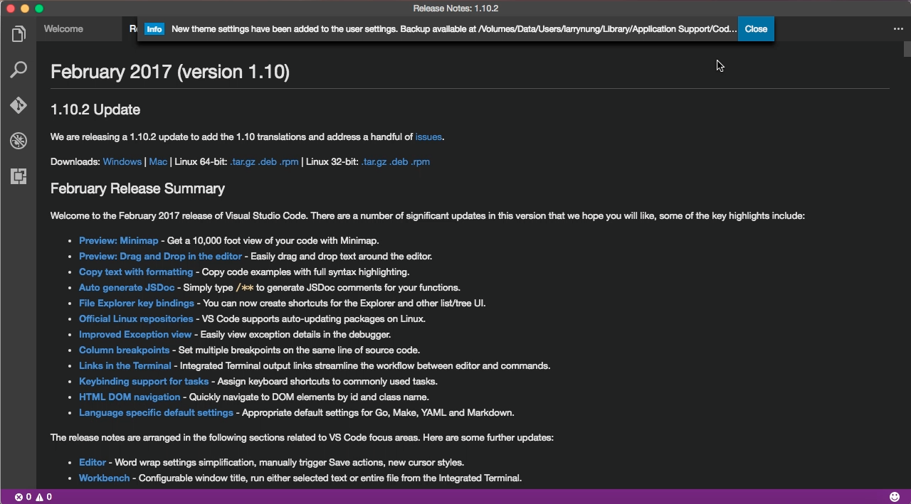The height and width of the screenshot is (504, 911).
Task: Download Linux 32-bit .deb package
Action: pyautogui.click(x=399, y=161)
